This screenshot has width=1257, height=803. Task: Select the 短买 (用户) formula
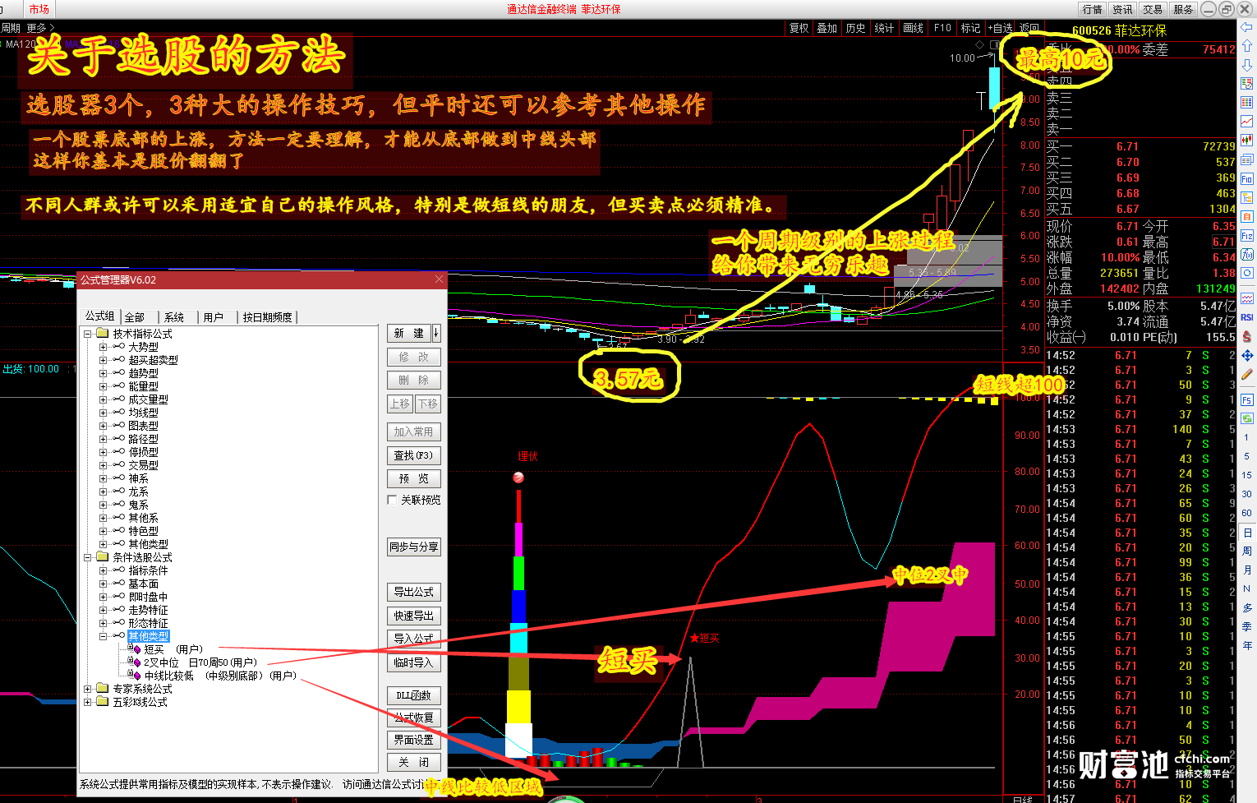pos(173,649)
